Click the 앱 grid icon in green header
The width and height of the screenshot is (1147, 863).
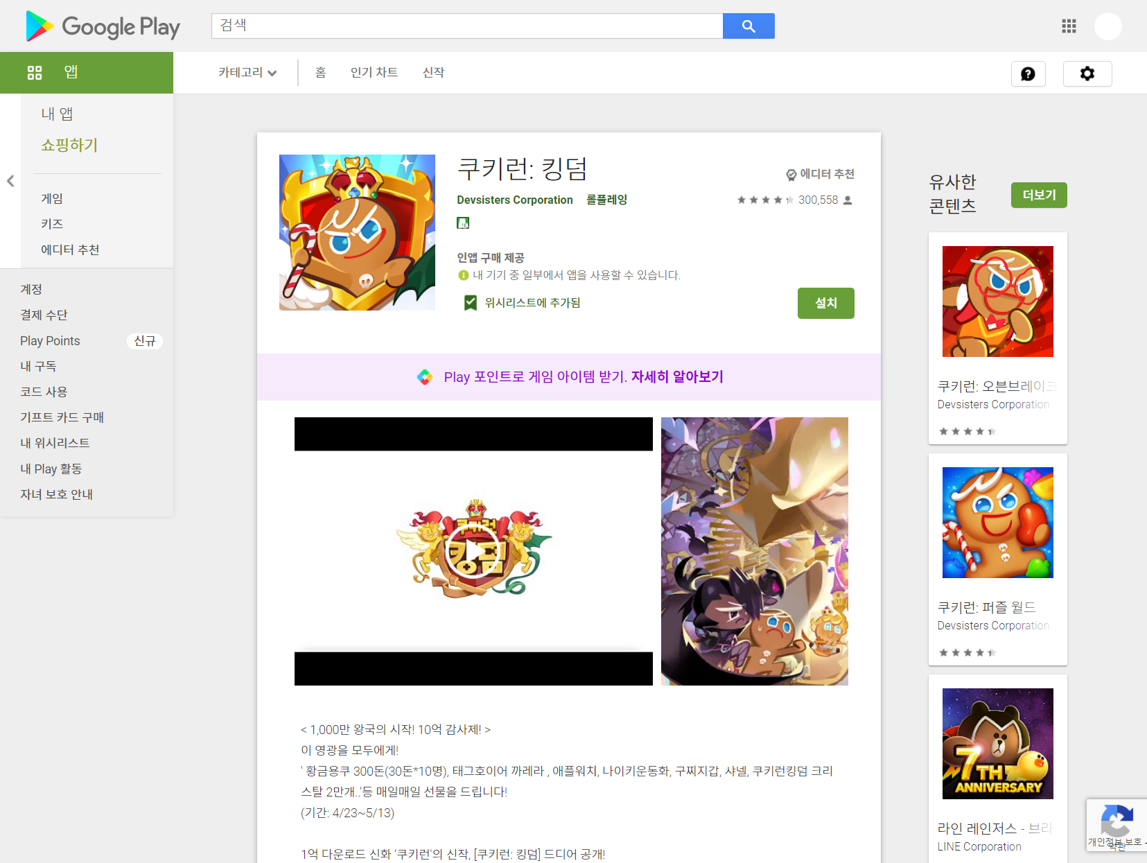[x=35, y=72]
